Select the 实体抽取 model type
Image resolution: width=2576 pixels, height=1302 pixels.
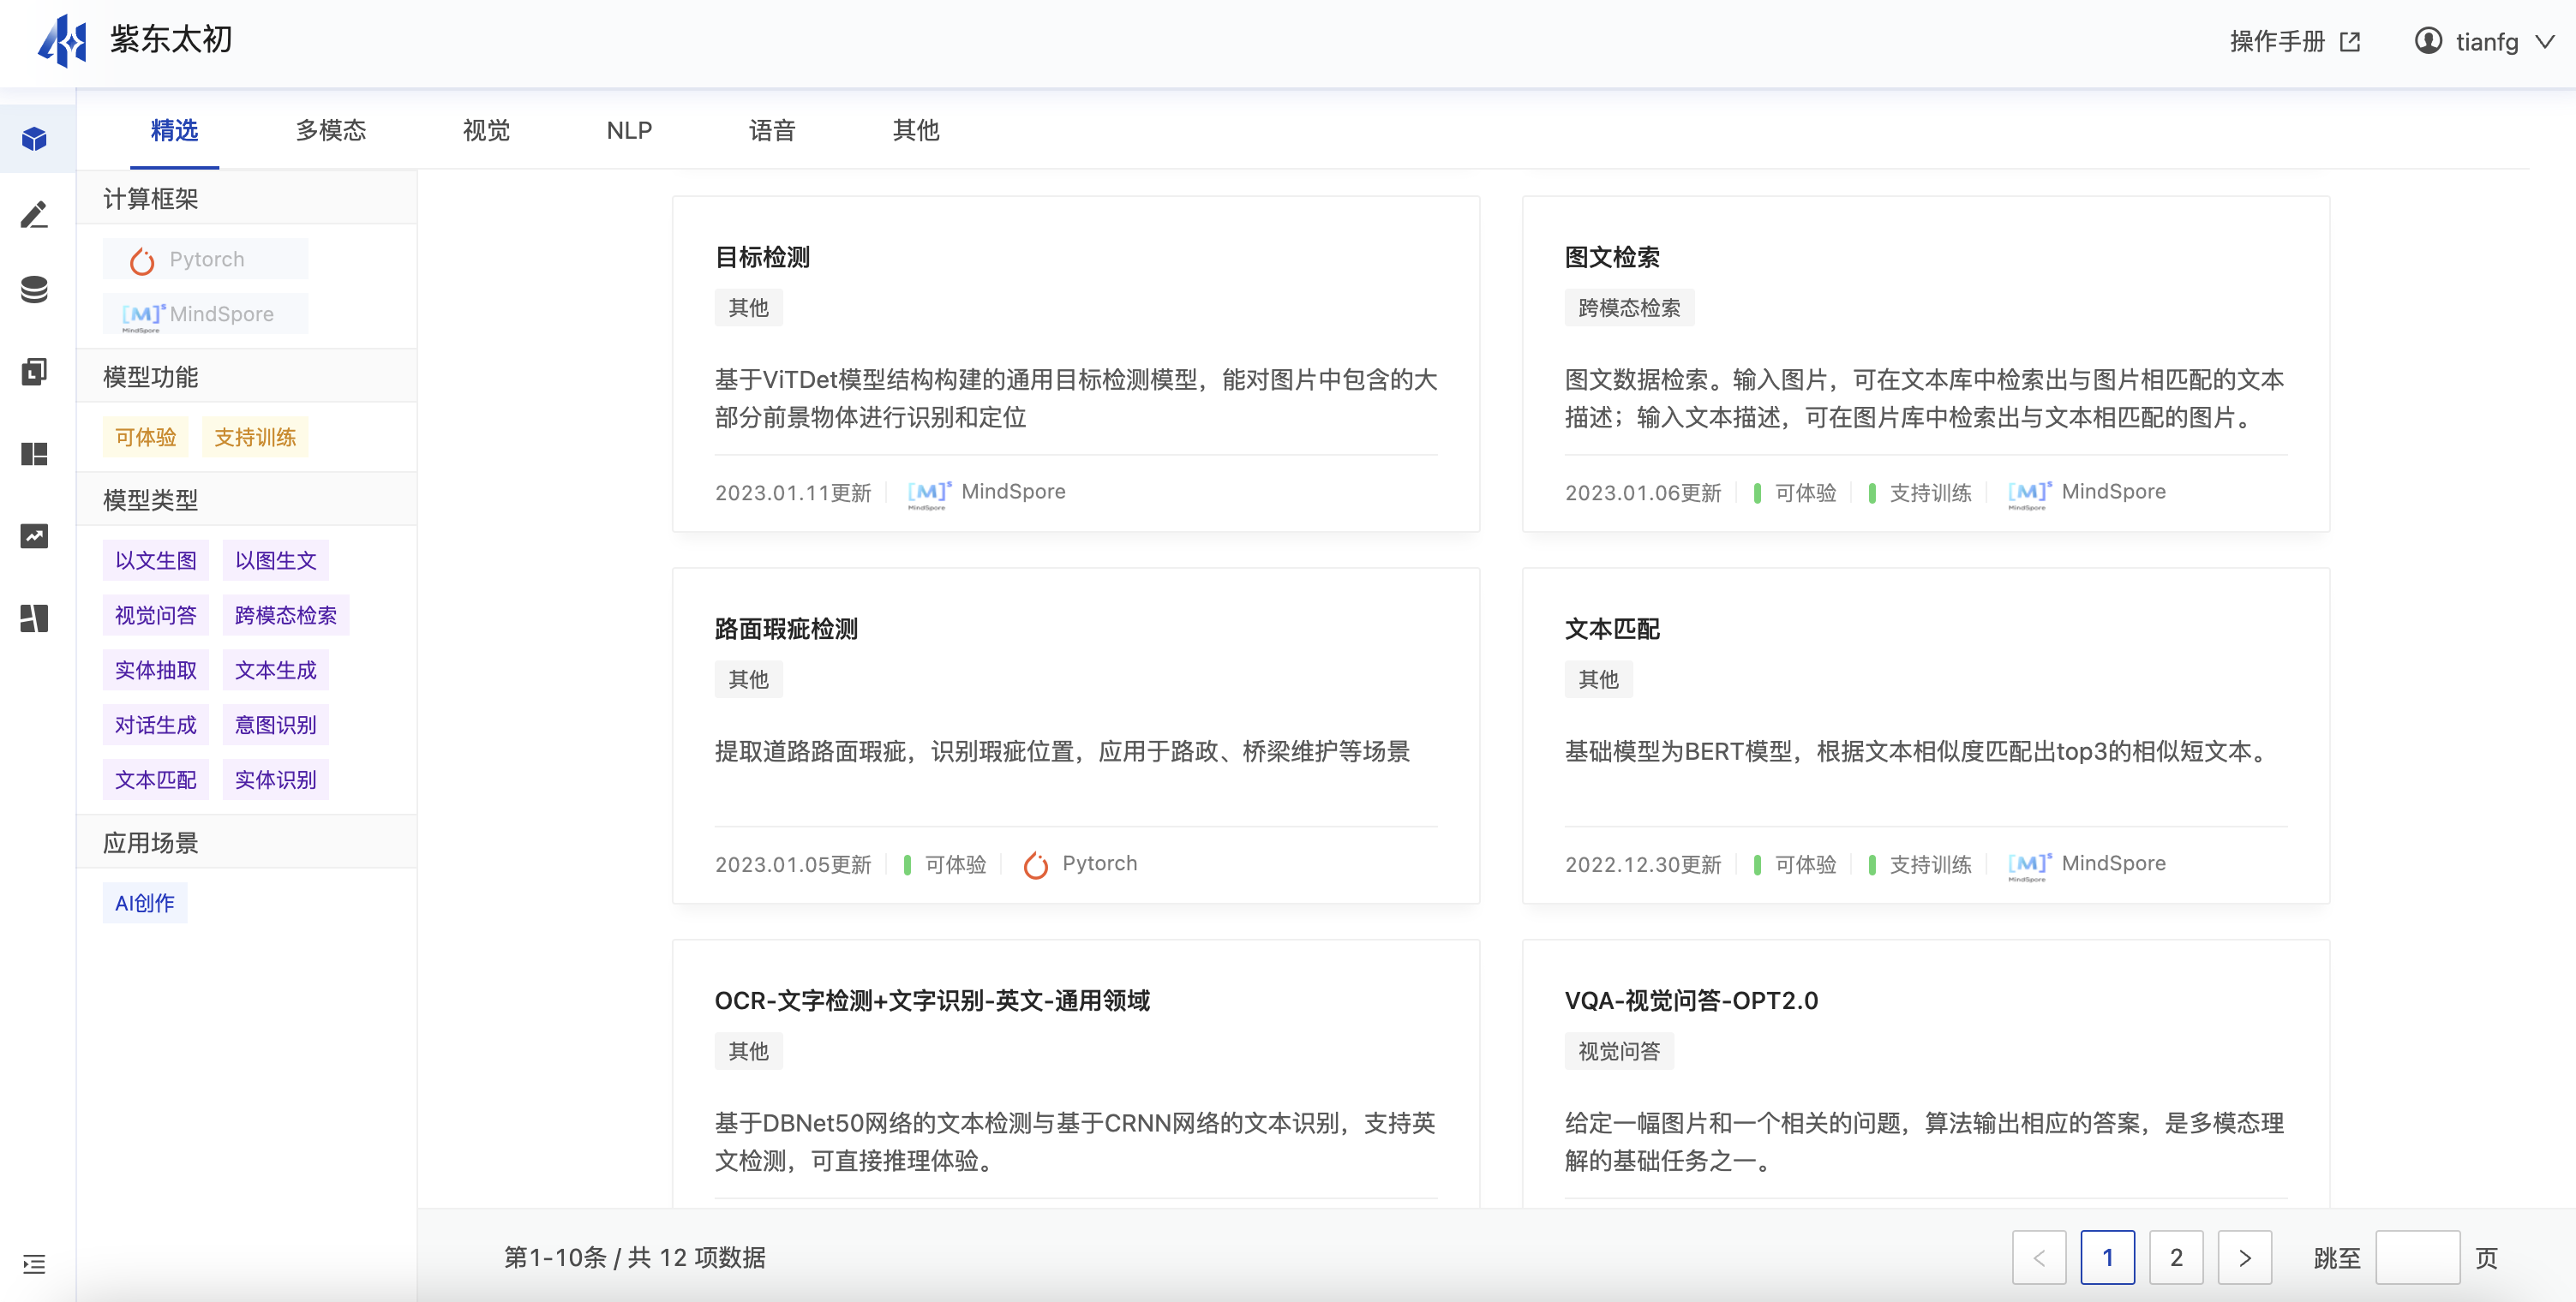tap(156, 671)
